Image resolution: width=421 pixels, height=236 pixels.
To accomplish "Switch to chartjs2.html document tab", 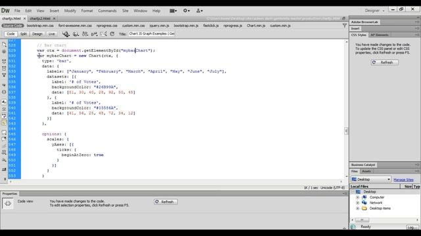I will pos(40,18).
